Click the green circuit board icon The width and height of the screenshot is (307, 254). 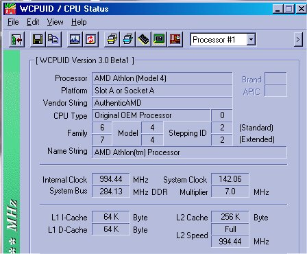(159, 40)
